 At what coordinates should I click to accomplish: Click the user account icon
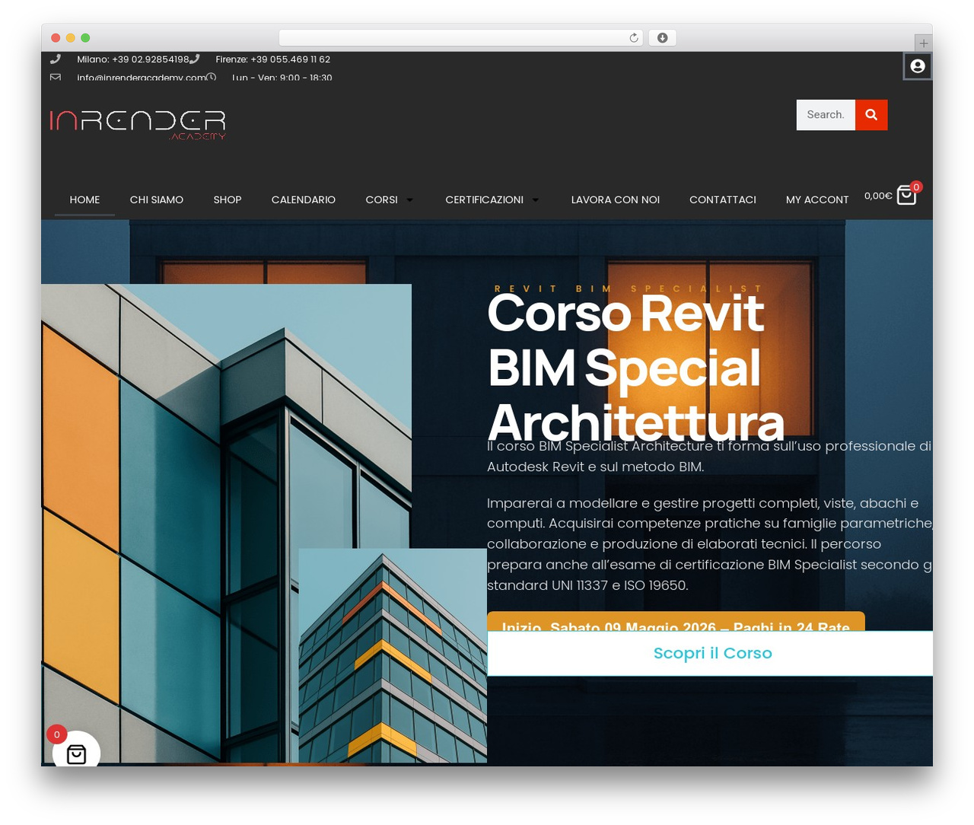pos(918,66)
